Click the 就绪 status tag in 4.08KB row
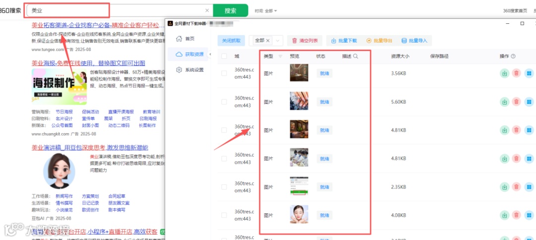 tap(325, 215)
